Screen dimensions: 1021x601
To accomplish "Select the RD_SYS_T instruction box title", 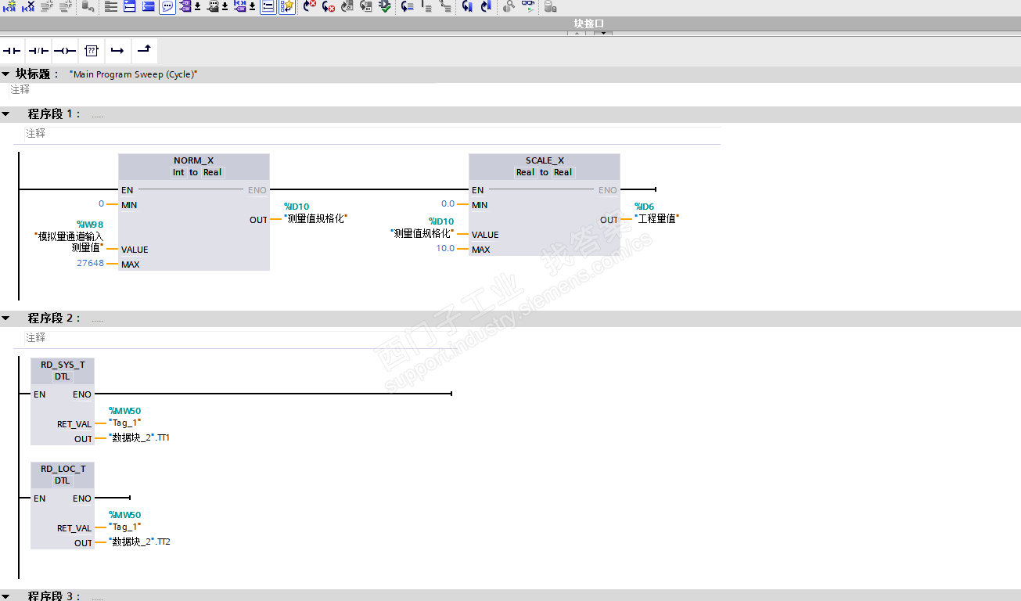I will click(63, 365).
